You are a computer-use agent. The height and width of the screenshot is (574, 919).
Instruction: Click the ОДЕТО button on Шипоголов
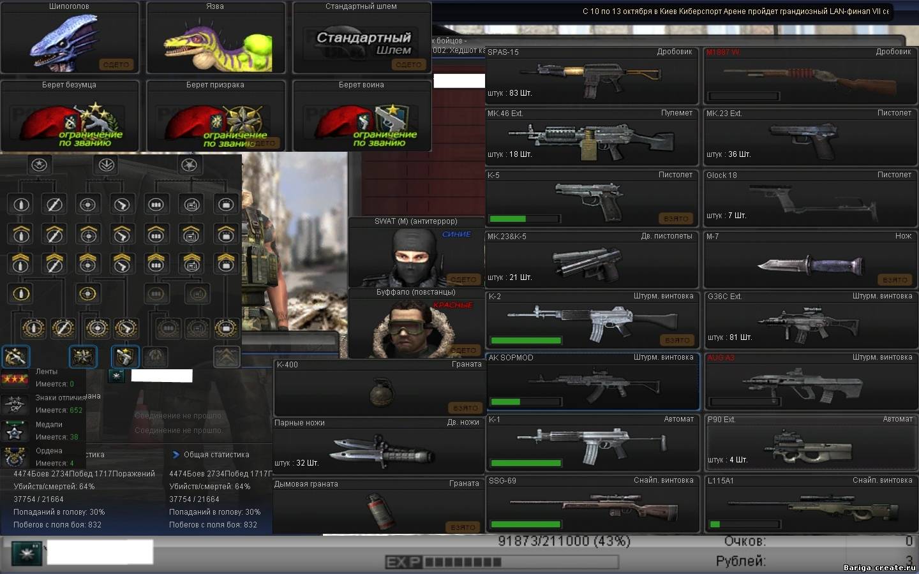coord(116,64)
